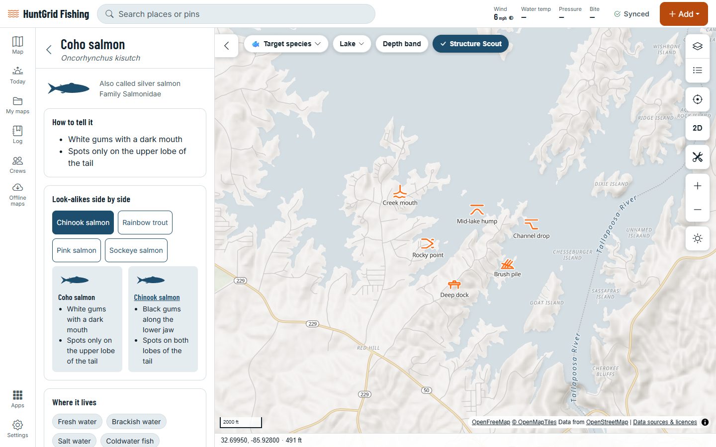Go back from the Coho salmon panel

click(x=49, y=50)
